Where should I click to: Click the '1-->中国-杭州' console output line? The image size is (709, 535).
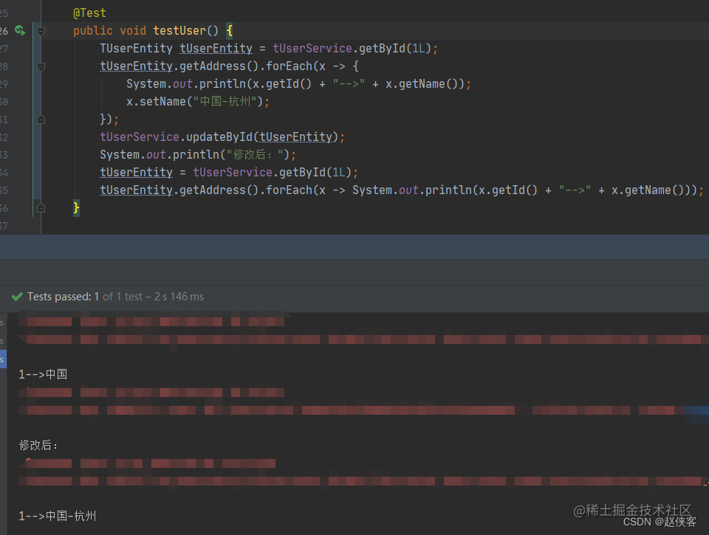(58, 516)
